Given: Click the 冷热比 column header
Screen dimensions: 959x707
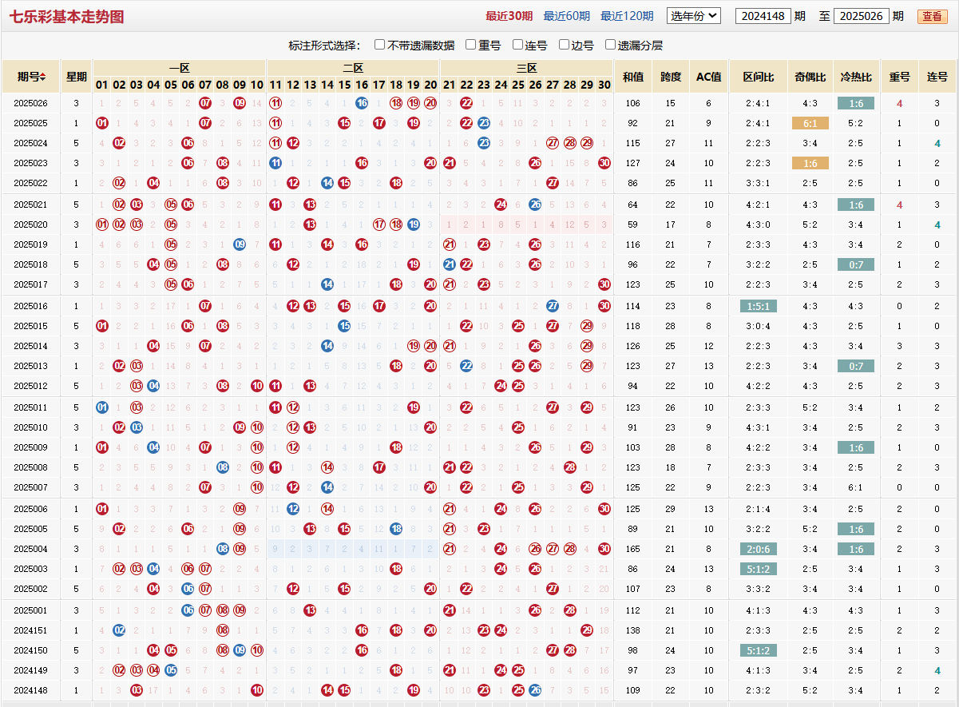Looking at the screenshot, I should (x=856, y=77).
